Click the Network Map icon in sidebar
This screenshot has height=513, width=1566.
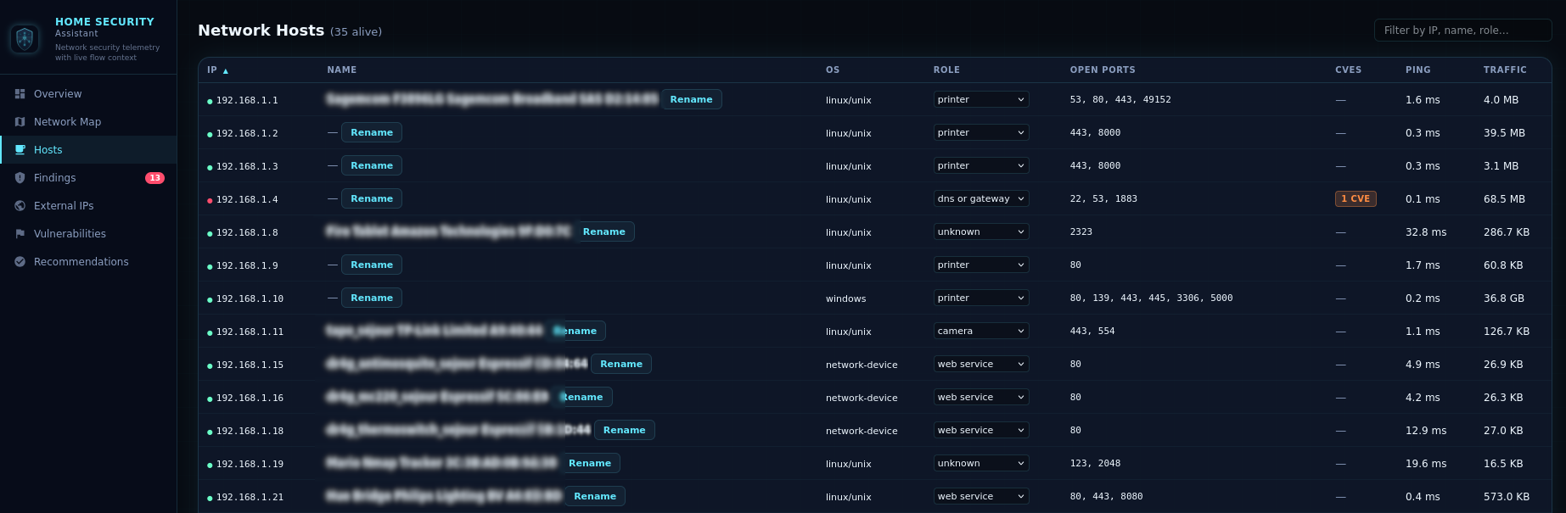[x=20, y=122]
